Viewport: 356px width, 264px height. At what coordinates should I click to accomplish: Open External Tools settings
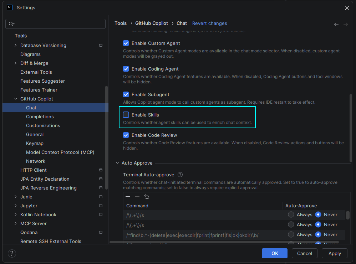click(x=36, y=72)
